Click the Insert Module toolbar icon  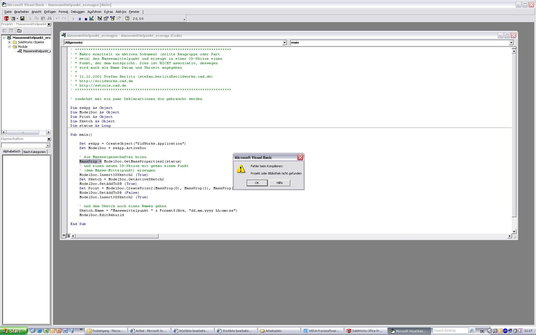(x=13, y=19)
